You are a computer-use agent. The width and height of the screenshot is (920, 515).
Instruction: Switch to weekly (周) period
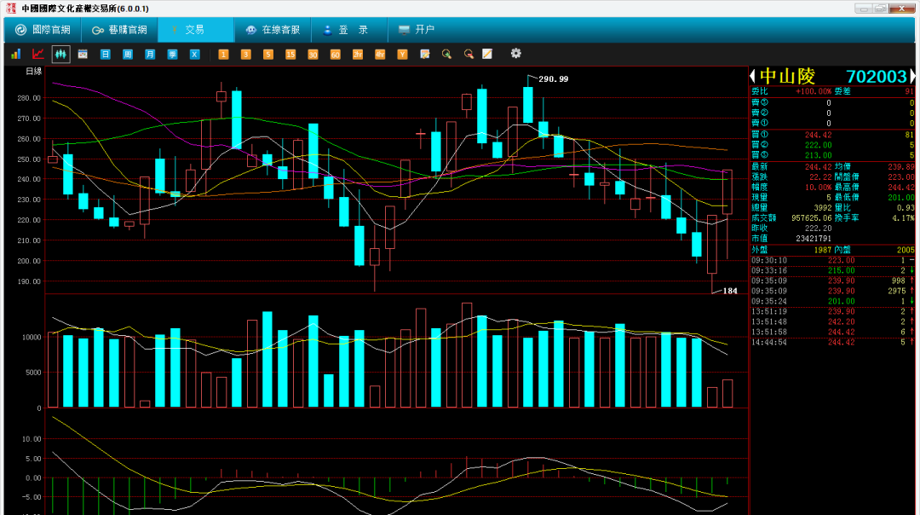[x=127, y=54]
